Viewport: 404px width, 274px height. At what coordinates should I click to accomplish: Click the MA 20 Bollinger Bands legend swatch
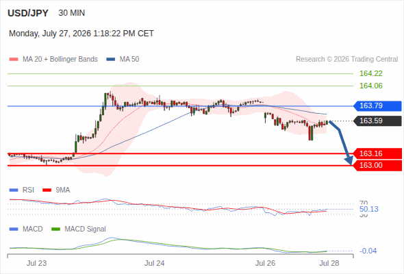click(14, 60)
